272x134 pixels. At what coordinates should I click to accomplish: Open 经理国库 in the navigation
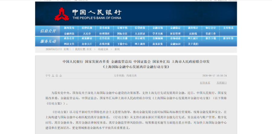pos(105,33)
